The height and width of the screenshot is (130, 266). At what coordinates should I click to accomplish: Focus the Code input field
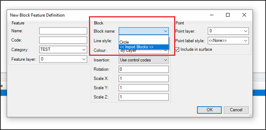pyautogui.click(x=63, y=40)
